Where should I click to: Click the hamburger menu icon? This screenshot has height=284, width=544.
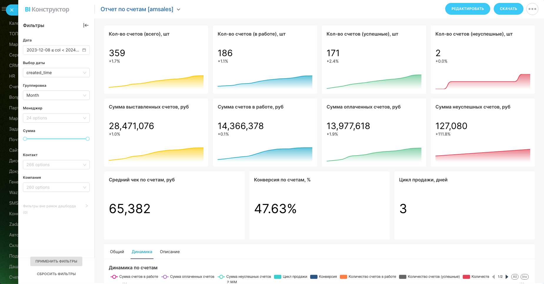pos(4,9)
